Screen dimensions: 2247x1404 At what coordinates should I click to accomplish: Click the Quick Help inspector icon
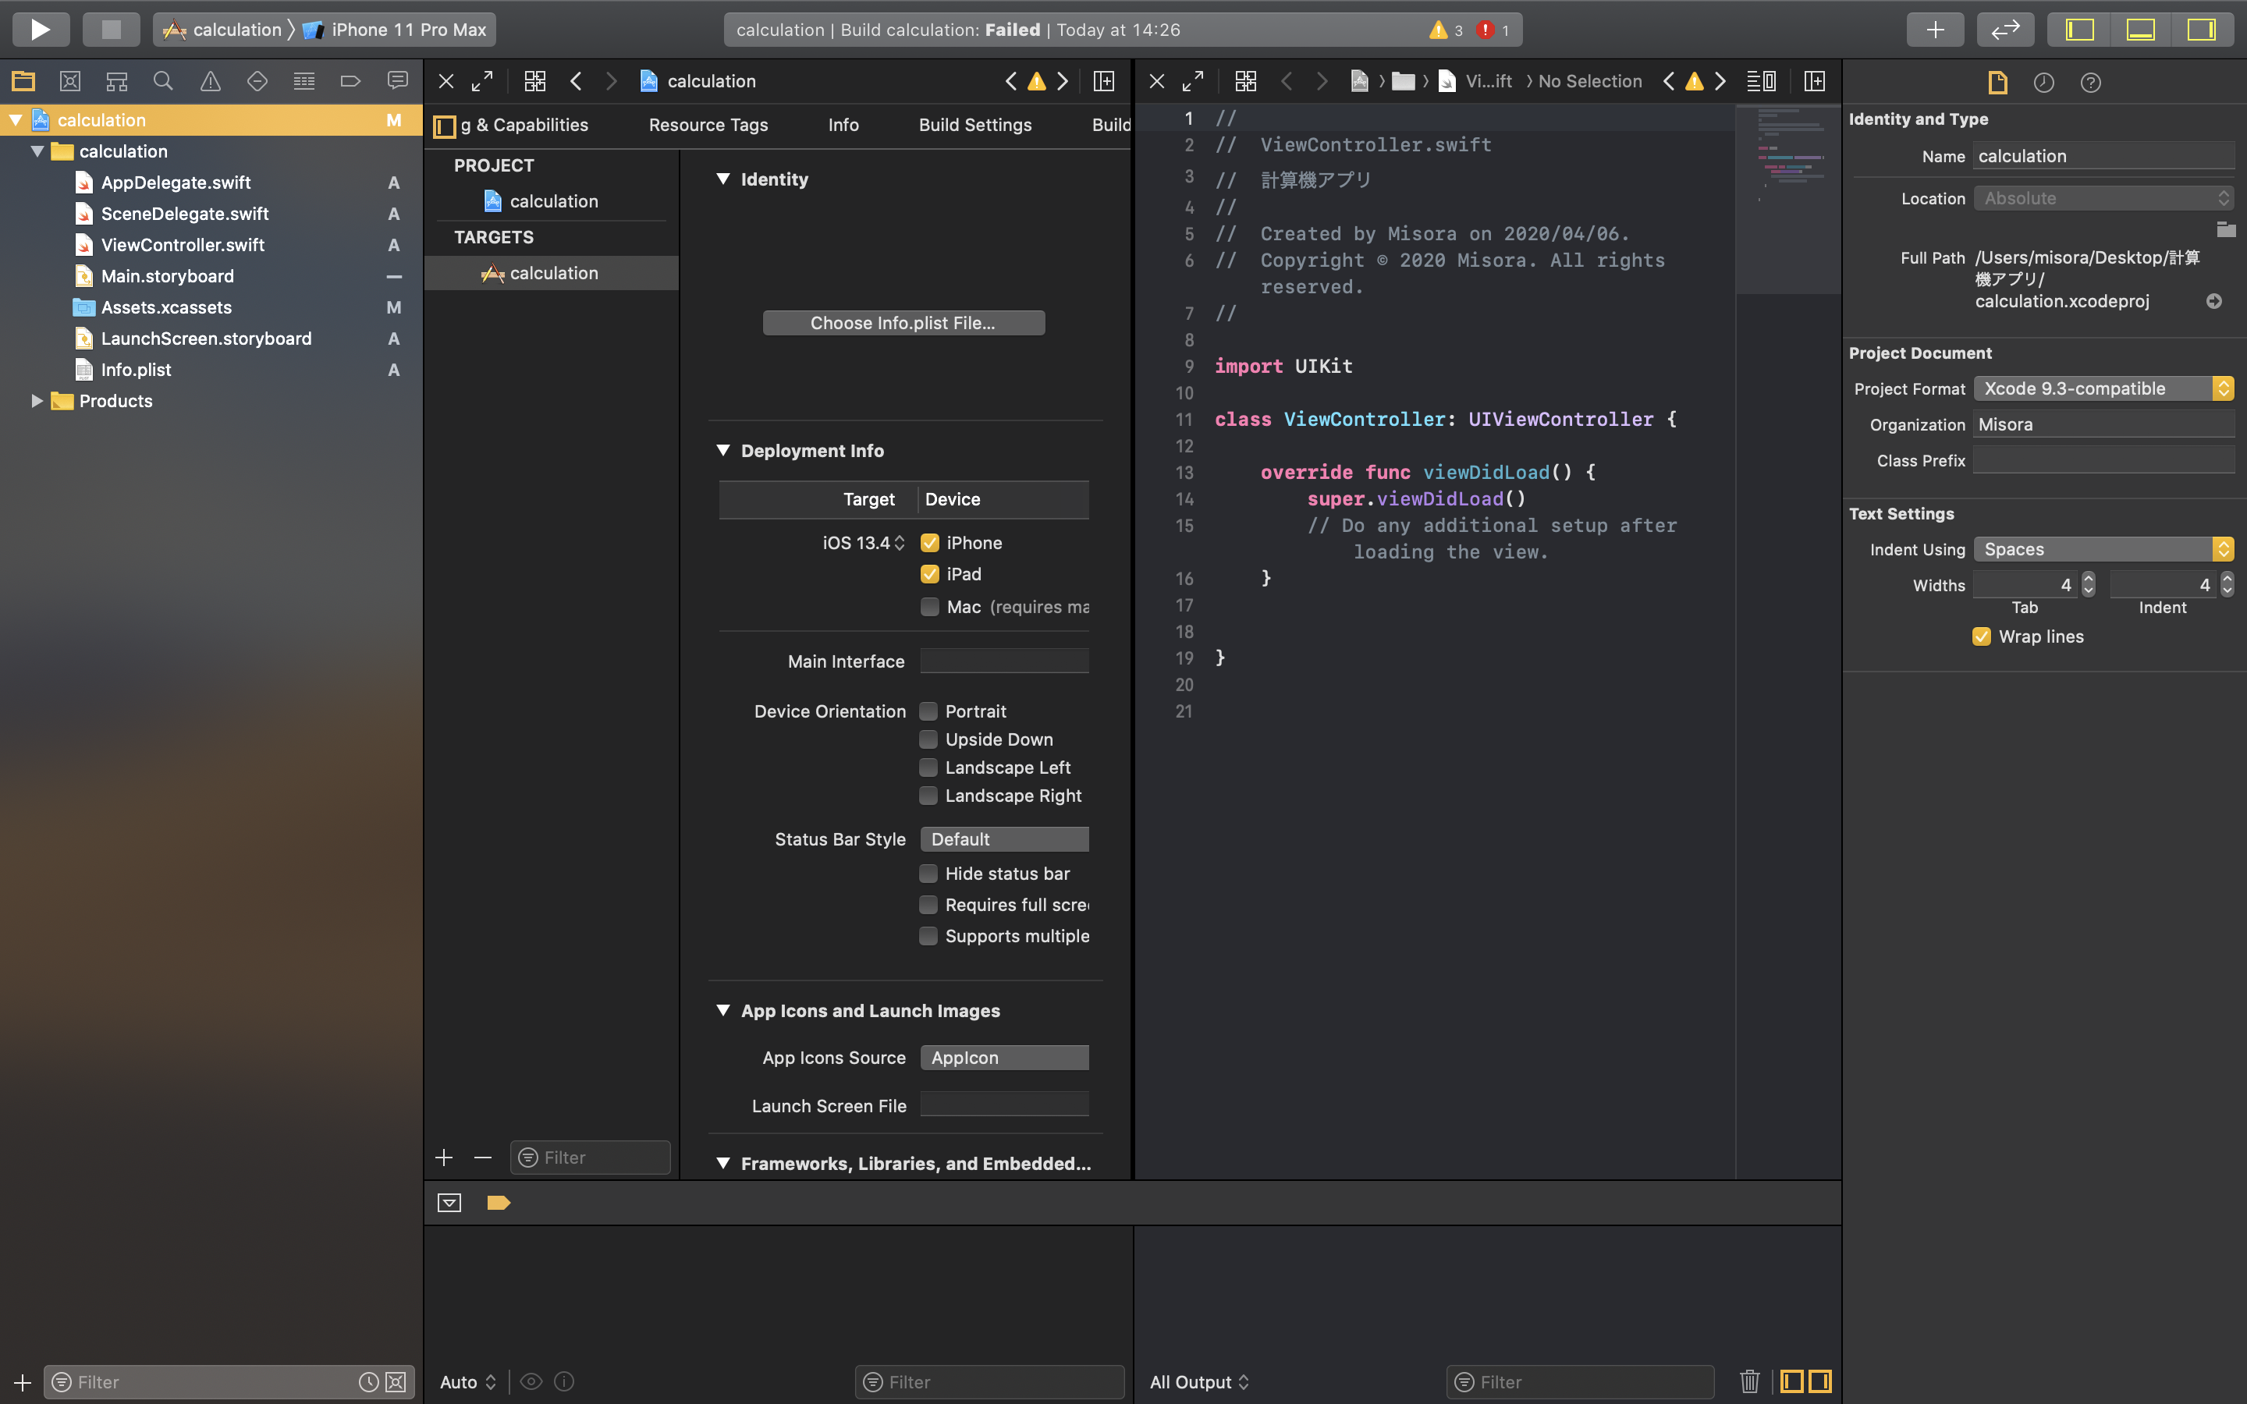click(x=2091, y=83)
